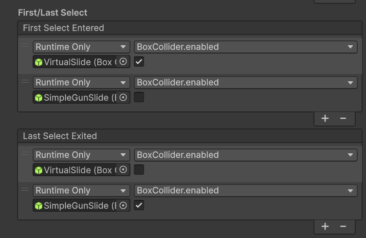
Task: Click the VirtualSlide object field in First Select Entered
Action: (75, 62)
